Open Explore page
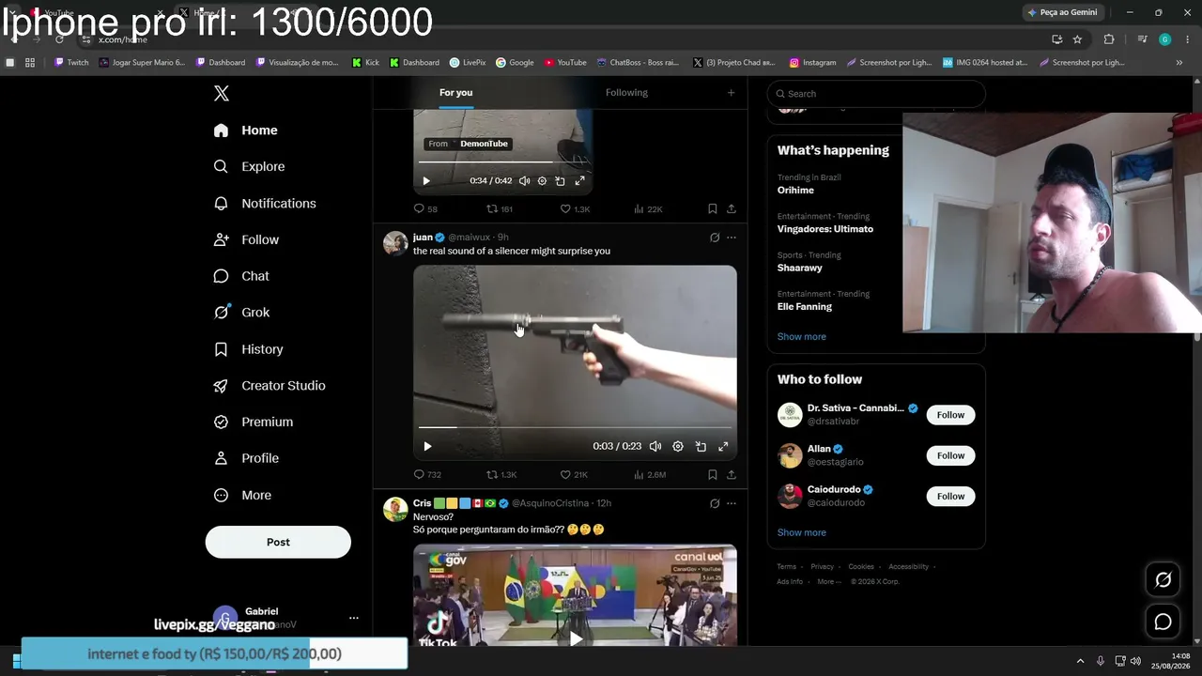 249,166
